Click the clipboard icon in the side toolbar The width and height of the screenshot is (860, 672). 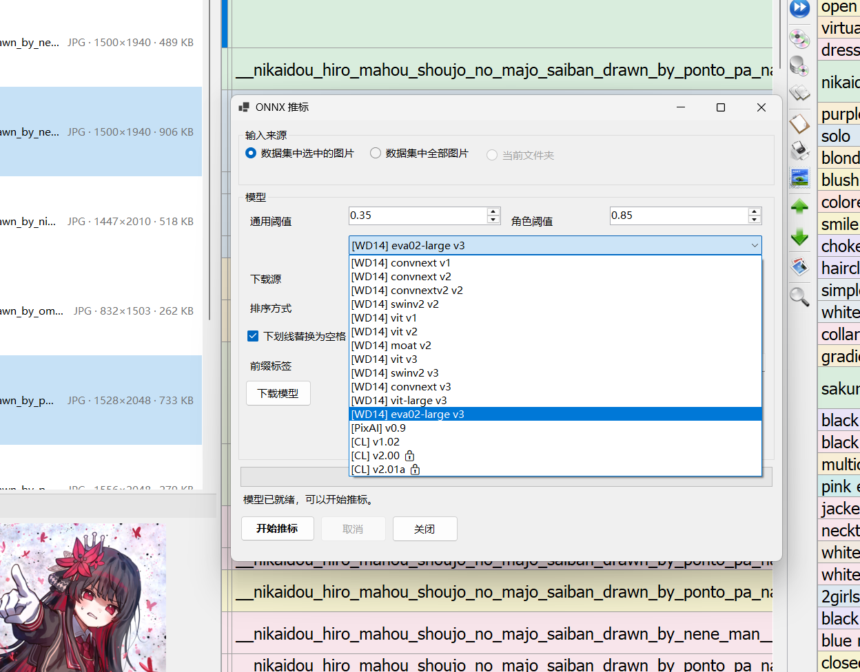(799, 123)
